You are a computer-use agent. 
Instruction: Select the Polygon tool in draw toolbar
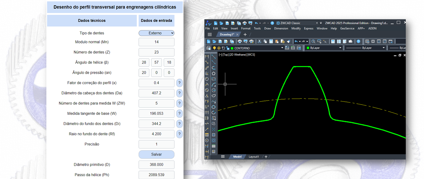[214, 73]
